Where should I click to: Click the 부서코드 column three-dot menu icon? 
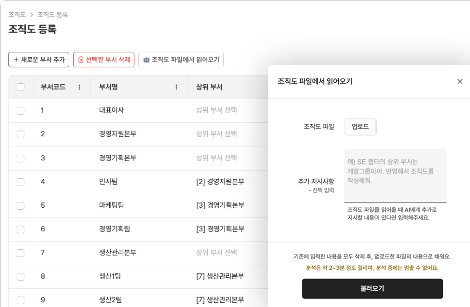coord(79,87)
